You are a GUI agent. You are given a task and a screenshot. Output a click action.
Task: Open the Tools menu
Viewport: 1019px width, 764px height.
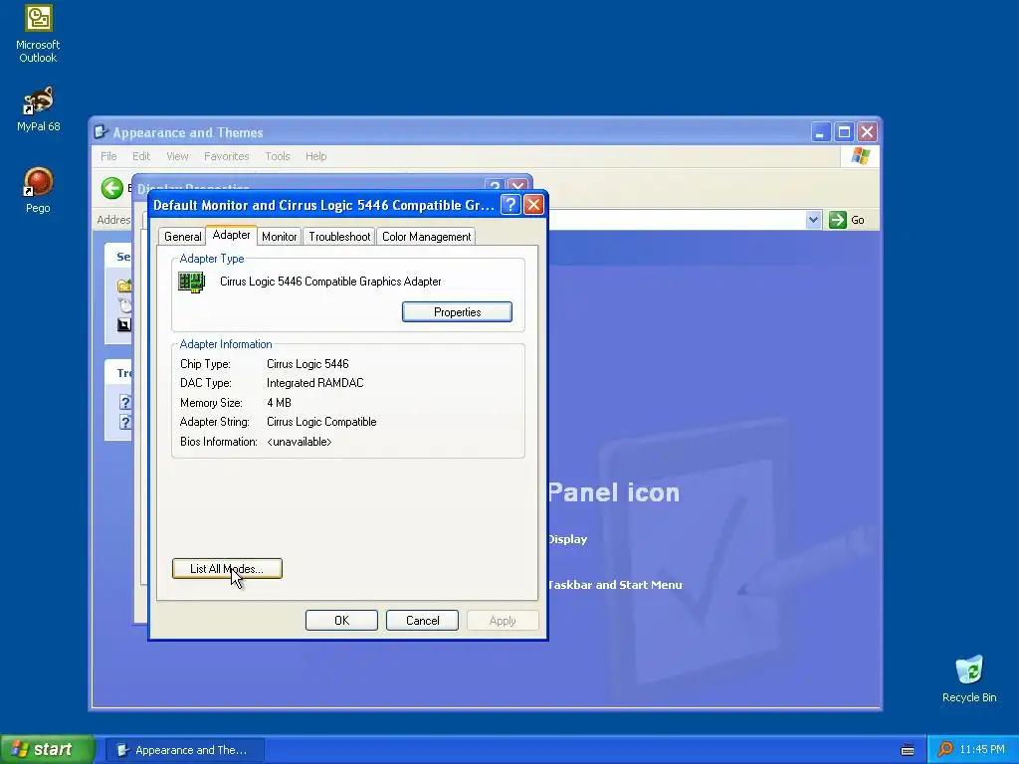click(x=278, y=156)
